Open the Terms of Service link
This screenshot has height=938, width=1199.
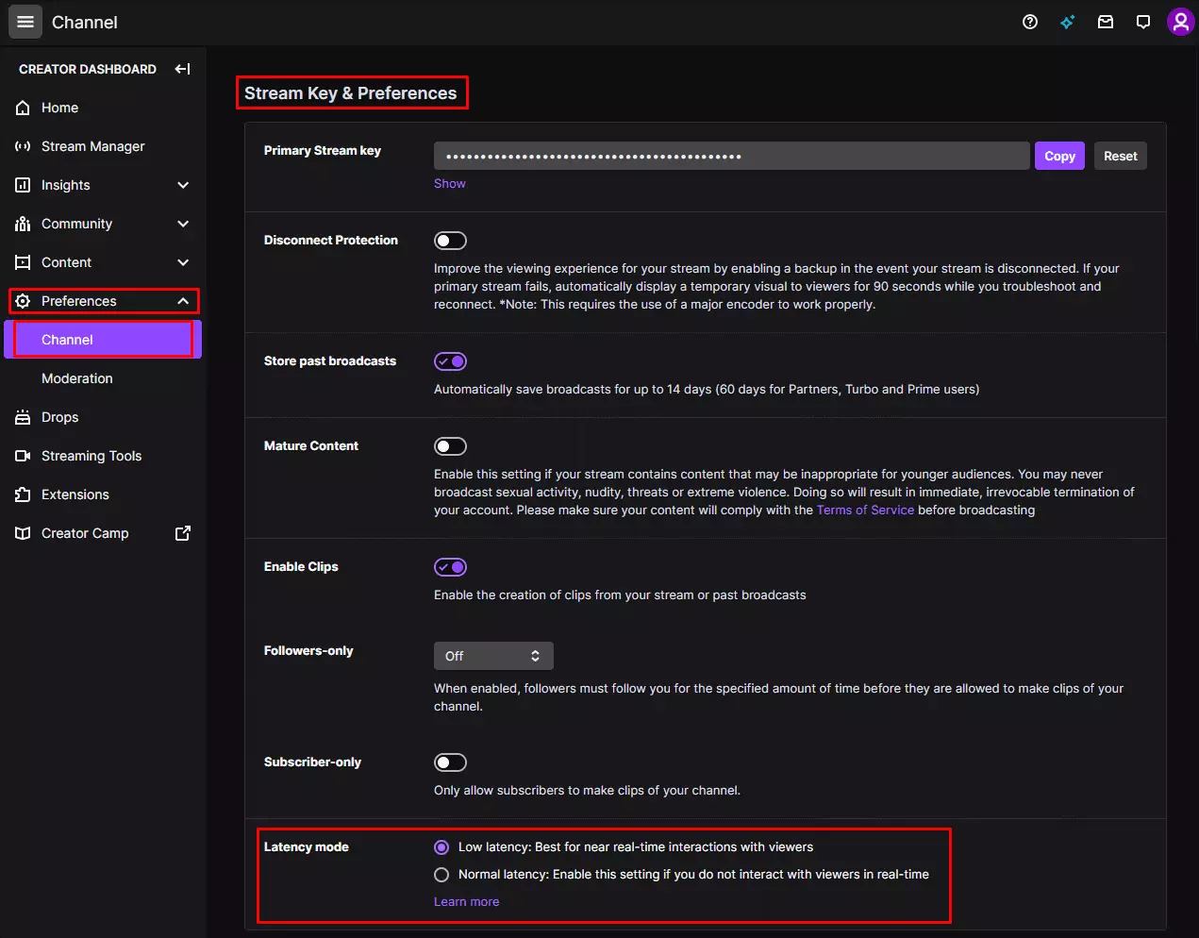click(x=865, y=510)
